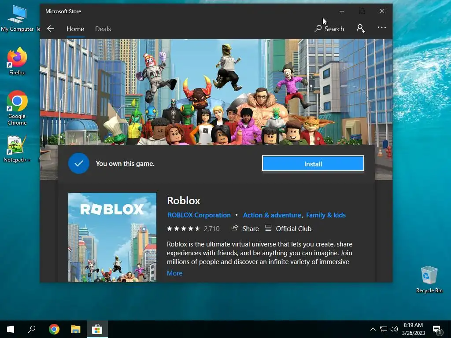Open My Computer desktop icon

(x=17, y=18)
